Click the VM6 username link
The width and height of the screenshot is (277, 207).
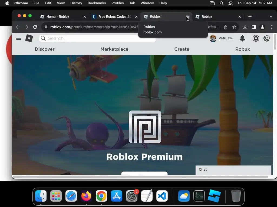[222, 38]
